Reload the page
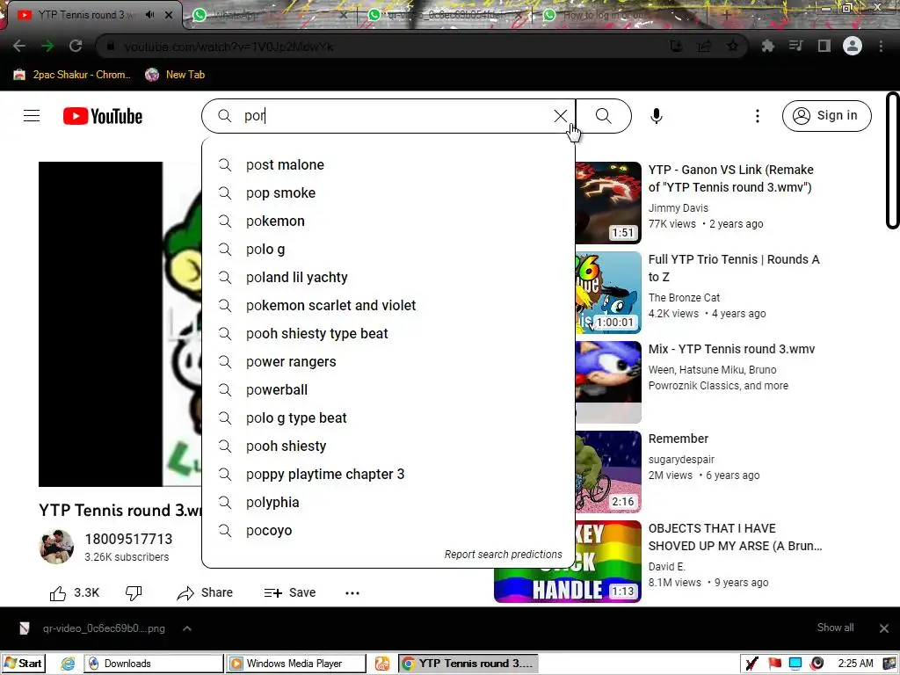This screenshot has width=900, height=675. click(x=76, y=46)
